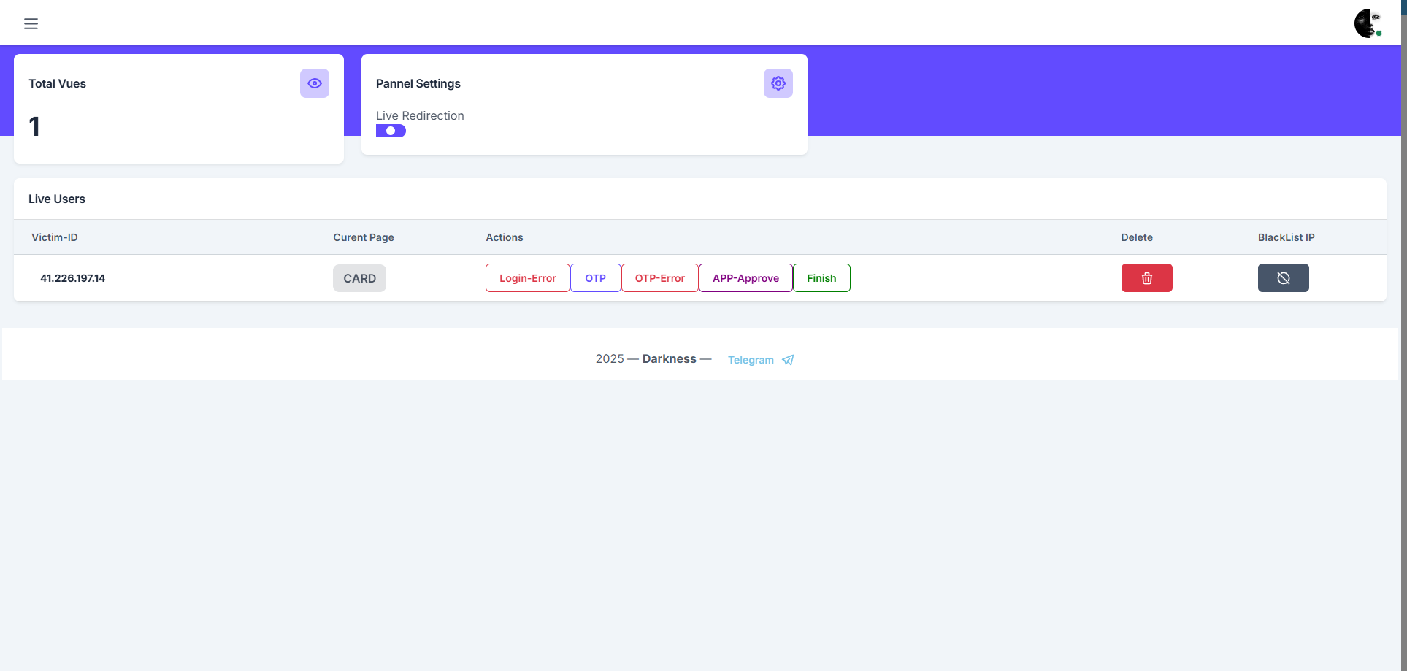Click the OTP-Error button
1407x671 pixels.
click(659, 278)
